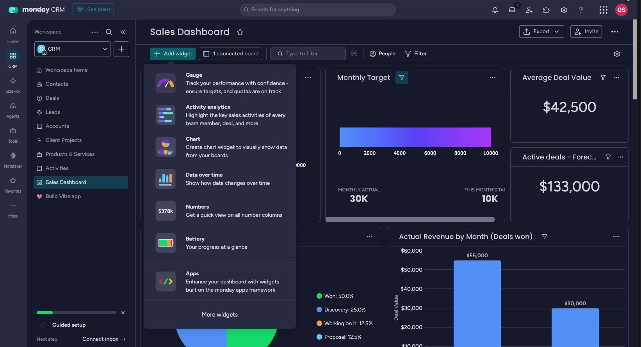Open the apps marketplace puzzle icon
The height and width of the screenshot is (347, 641).
point(547,10)
